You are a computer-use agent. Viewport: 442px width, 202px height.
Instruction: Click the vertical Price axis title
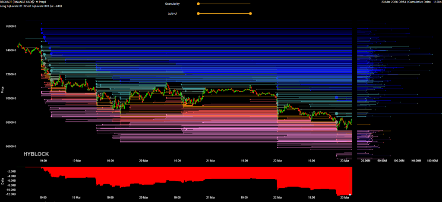pos(2,90)
